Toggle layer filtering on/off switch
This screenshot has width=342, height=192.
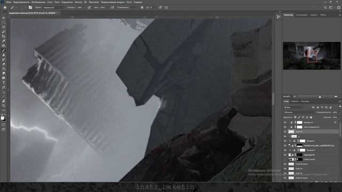coord(340,107)
